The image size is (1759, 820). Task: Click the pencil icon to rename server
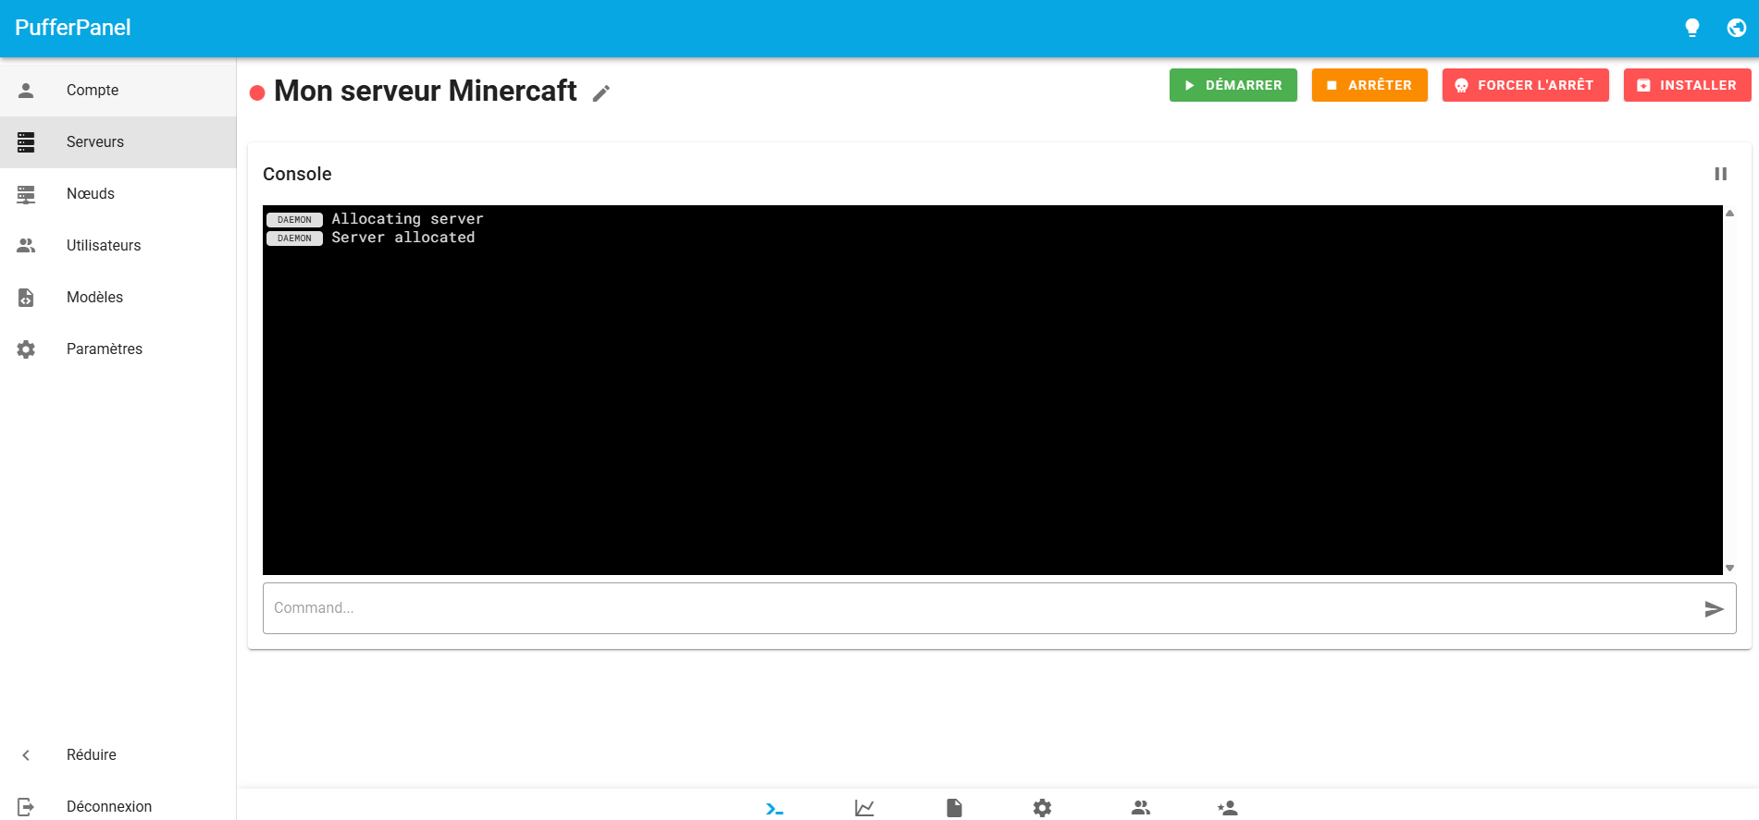[601, 93]
